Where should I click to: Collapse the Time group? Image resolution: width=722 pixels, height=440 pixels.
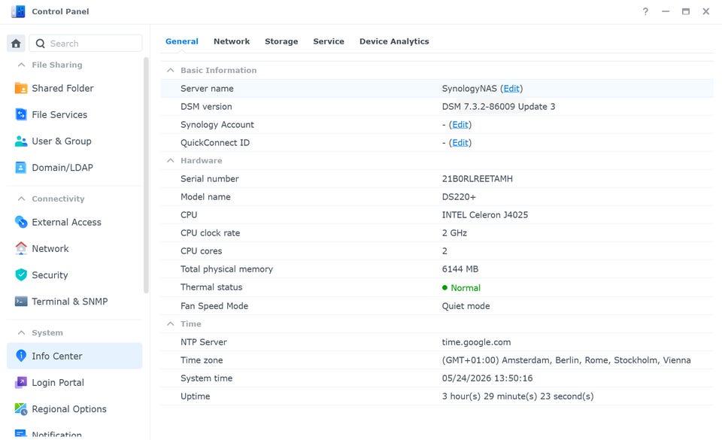(x=171, y=323)
